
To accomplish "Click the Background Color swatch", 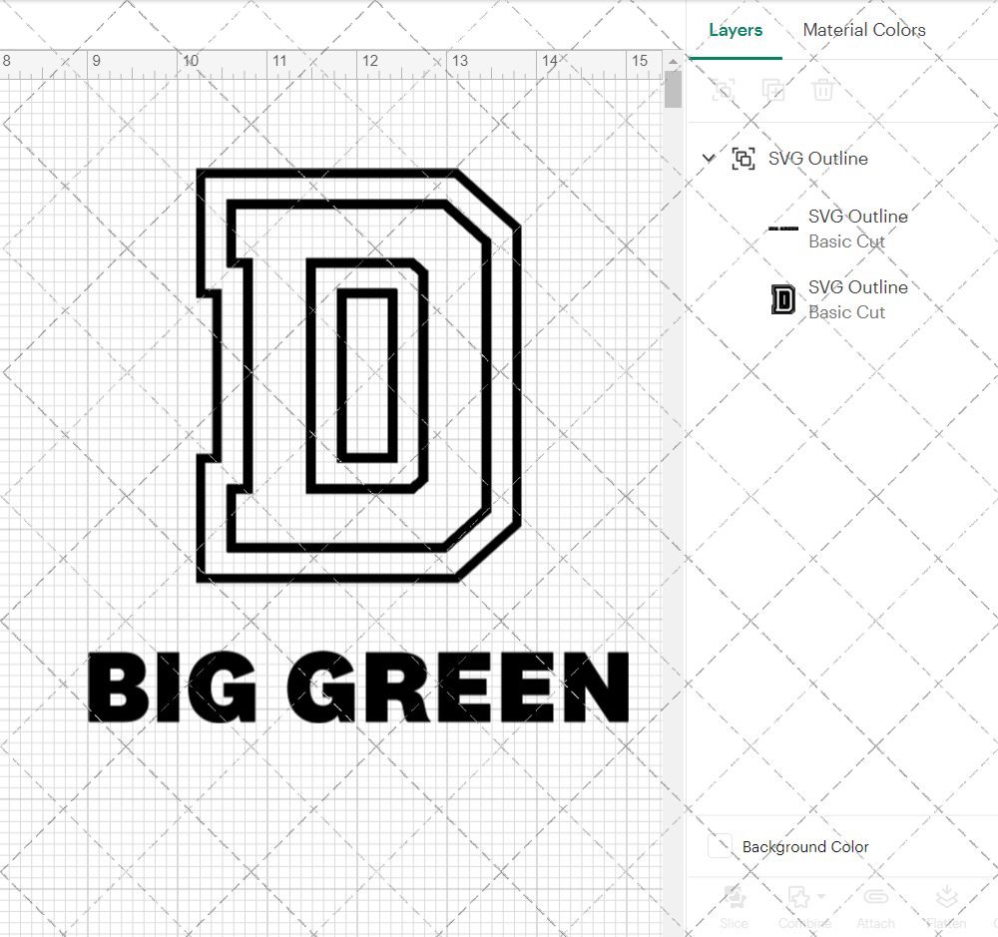I will click(x=720, y=846).
